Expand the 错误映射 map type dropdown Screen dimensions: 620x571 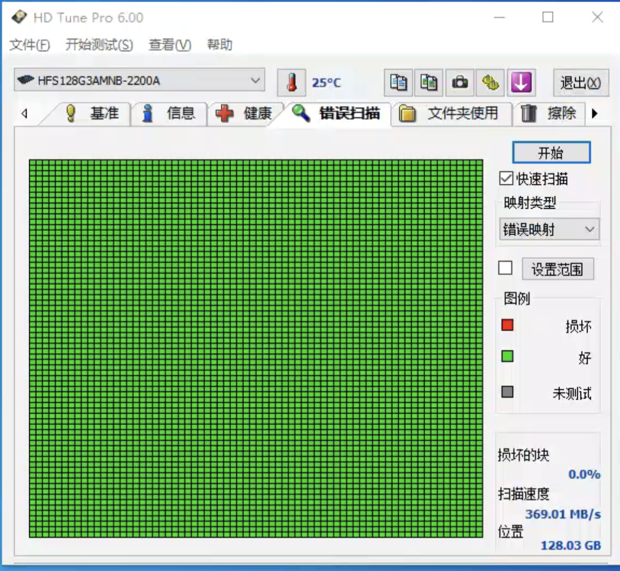tap(549, 229)
